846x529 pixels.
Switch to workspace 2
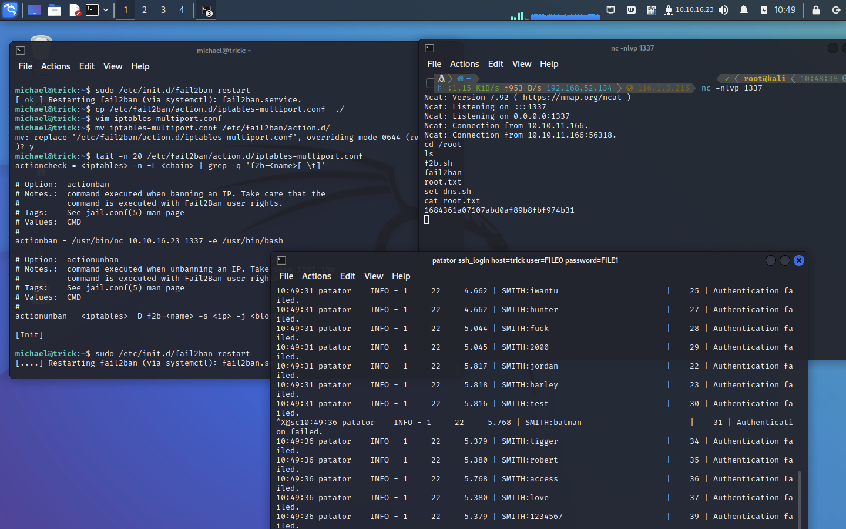145,10
